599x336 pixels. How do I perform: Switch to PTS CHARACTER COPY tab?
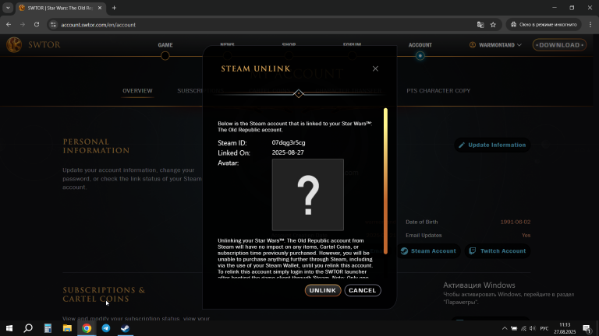pos(438,91)
